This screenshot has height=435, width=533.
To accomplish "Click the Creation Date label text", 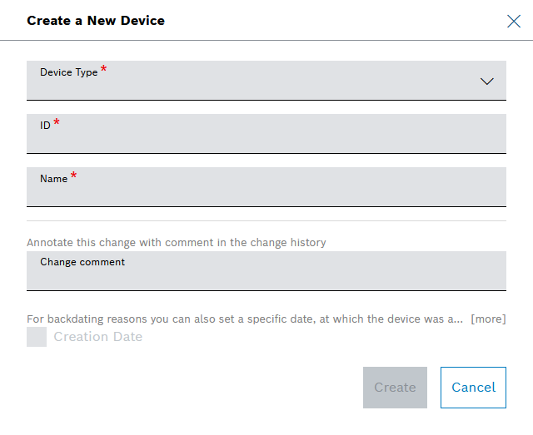I will pos(98,337).
